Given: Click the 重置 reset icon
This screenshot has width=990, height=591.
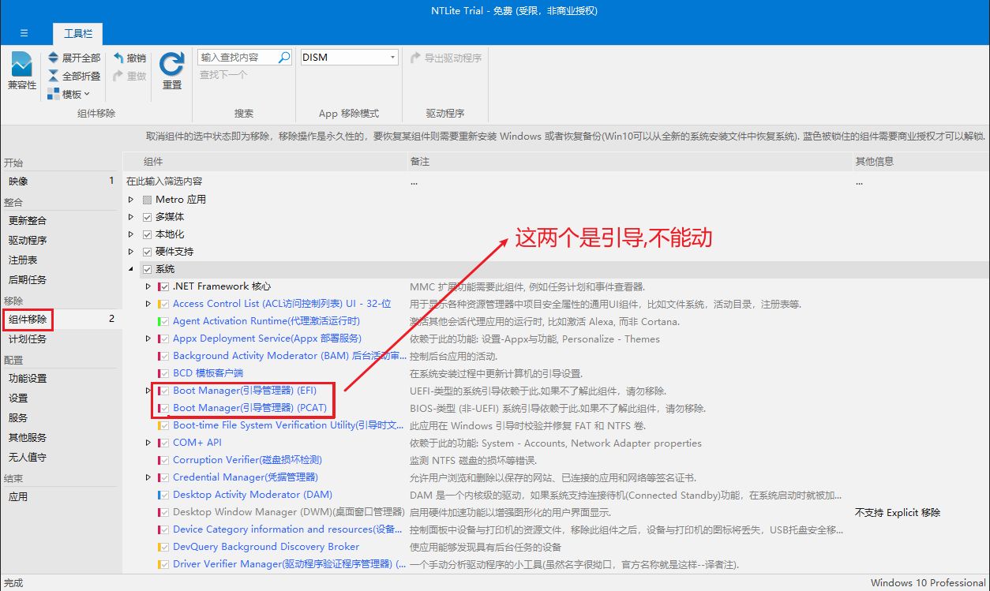Looking at the screenshot, I should [171, 65].
